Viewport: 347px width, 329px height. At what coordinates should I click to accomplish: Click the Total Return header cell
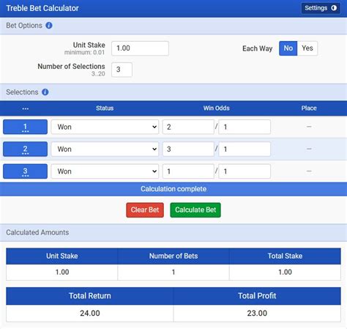[x=90, y=296]
